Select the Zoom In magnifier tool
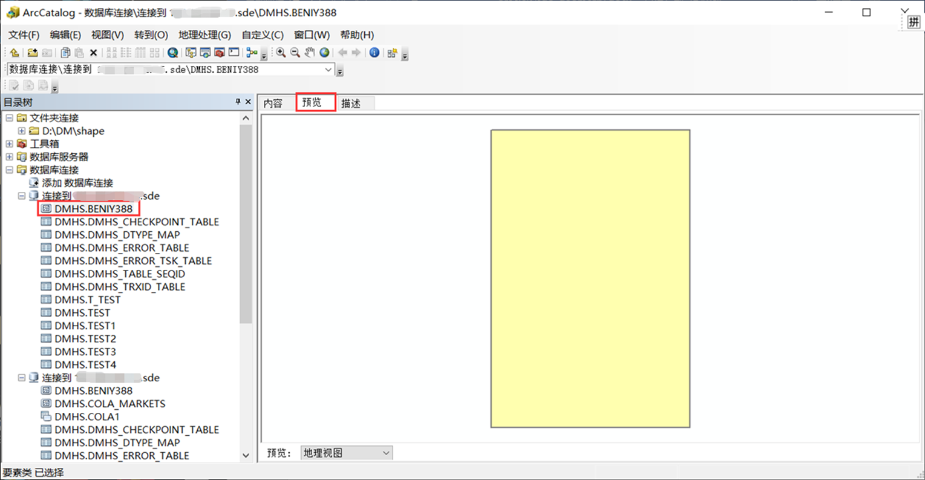The width and height of the screenshot is (925, 480). 281,53
